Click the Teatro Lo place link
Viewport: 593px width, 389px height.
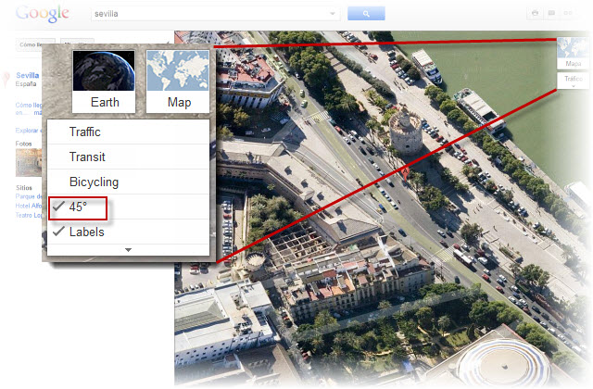coord(29,215)
